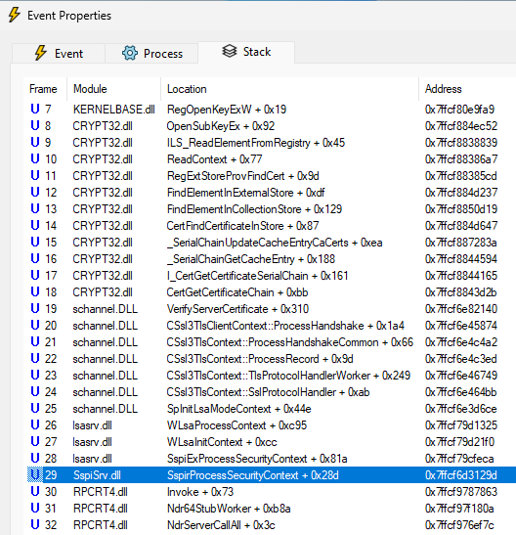Screen dimensions: 516x535
Task: Select the Stack tab
Action: [246, 52]
